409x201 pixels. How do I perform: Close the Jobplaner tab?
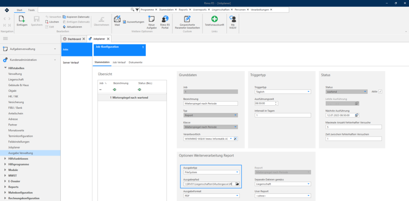point(108,39)
